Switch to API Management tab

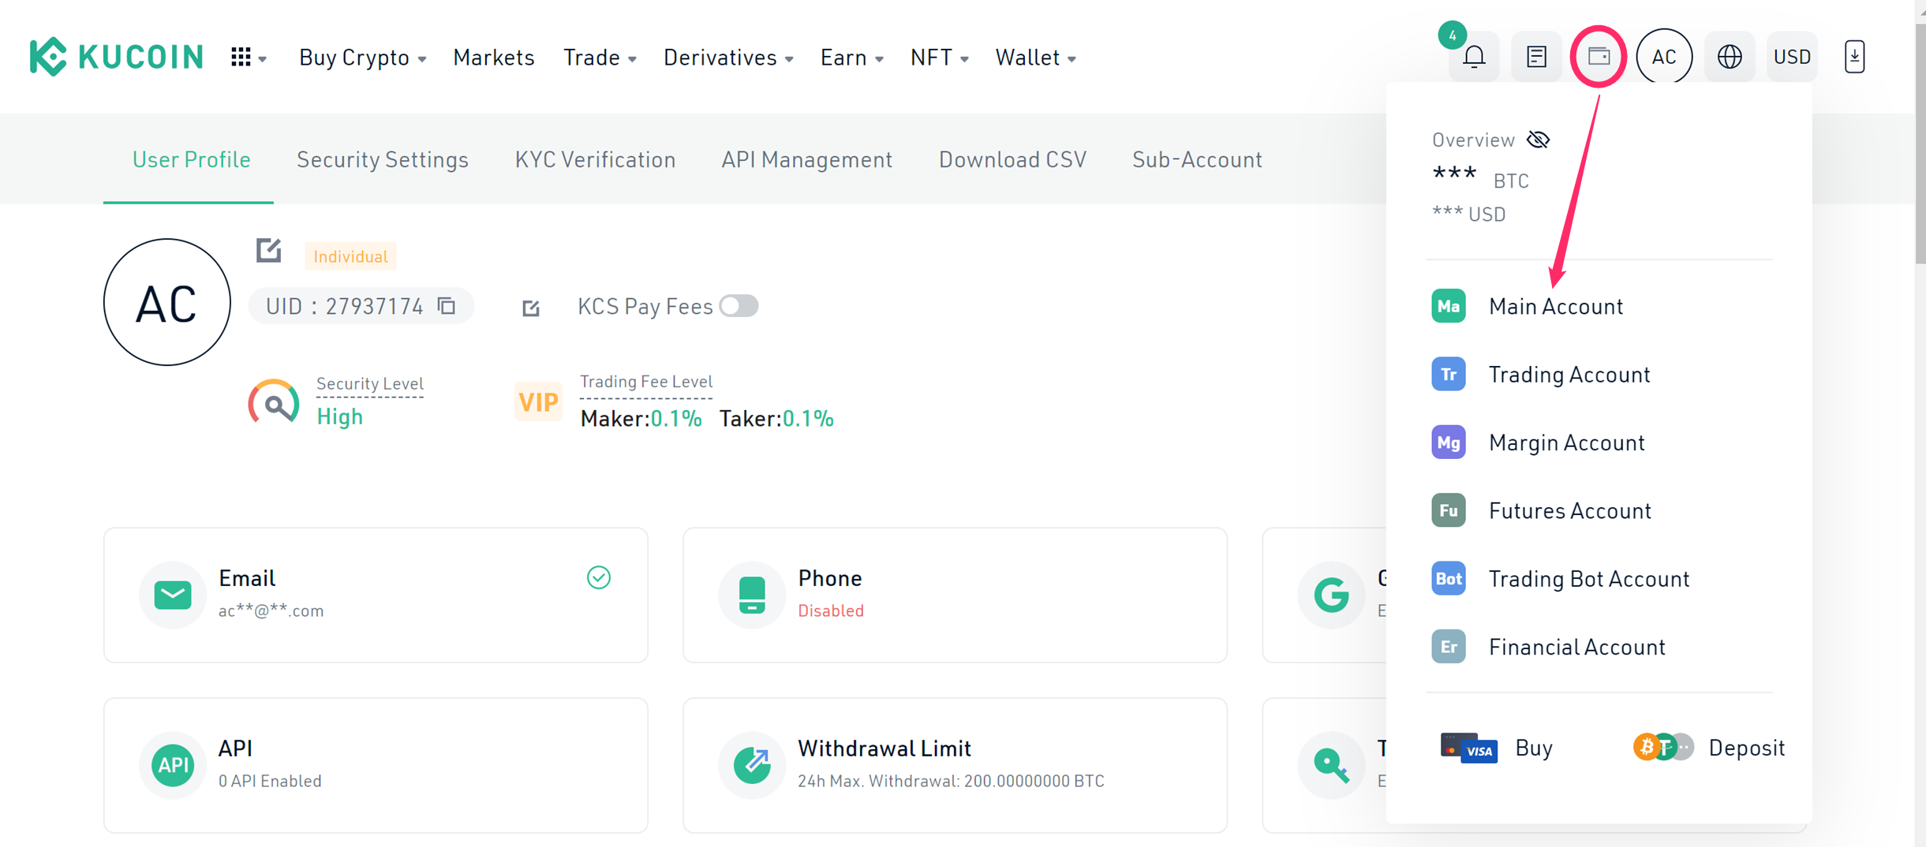point(806,159)
